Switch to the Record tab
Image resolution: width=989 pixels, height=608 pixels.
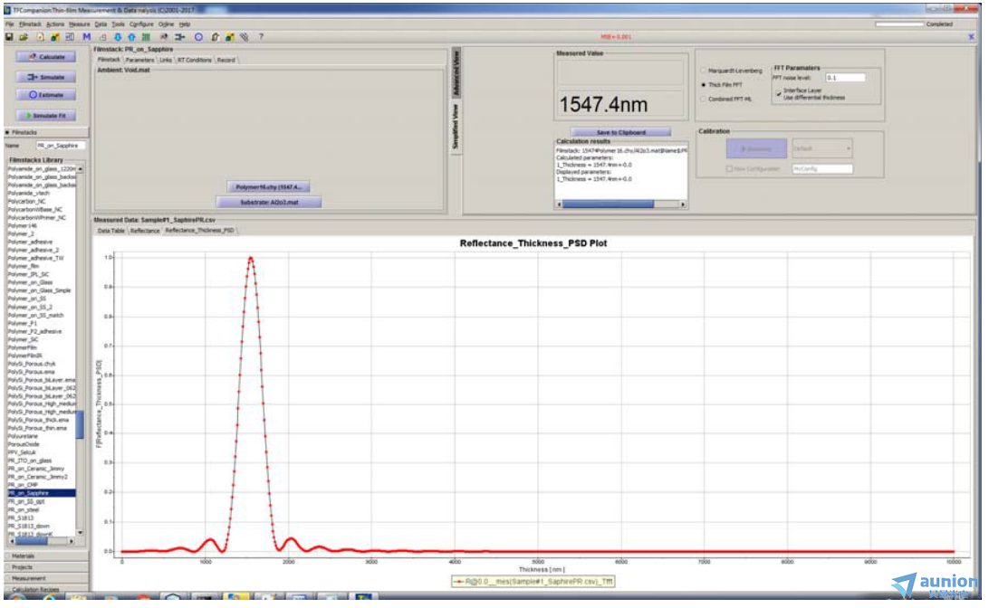[226, 60]
